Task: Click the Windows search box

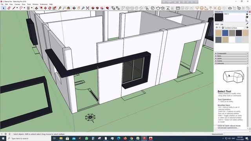Action: tap(29, 138)
